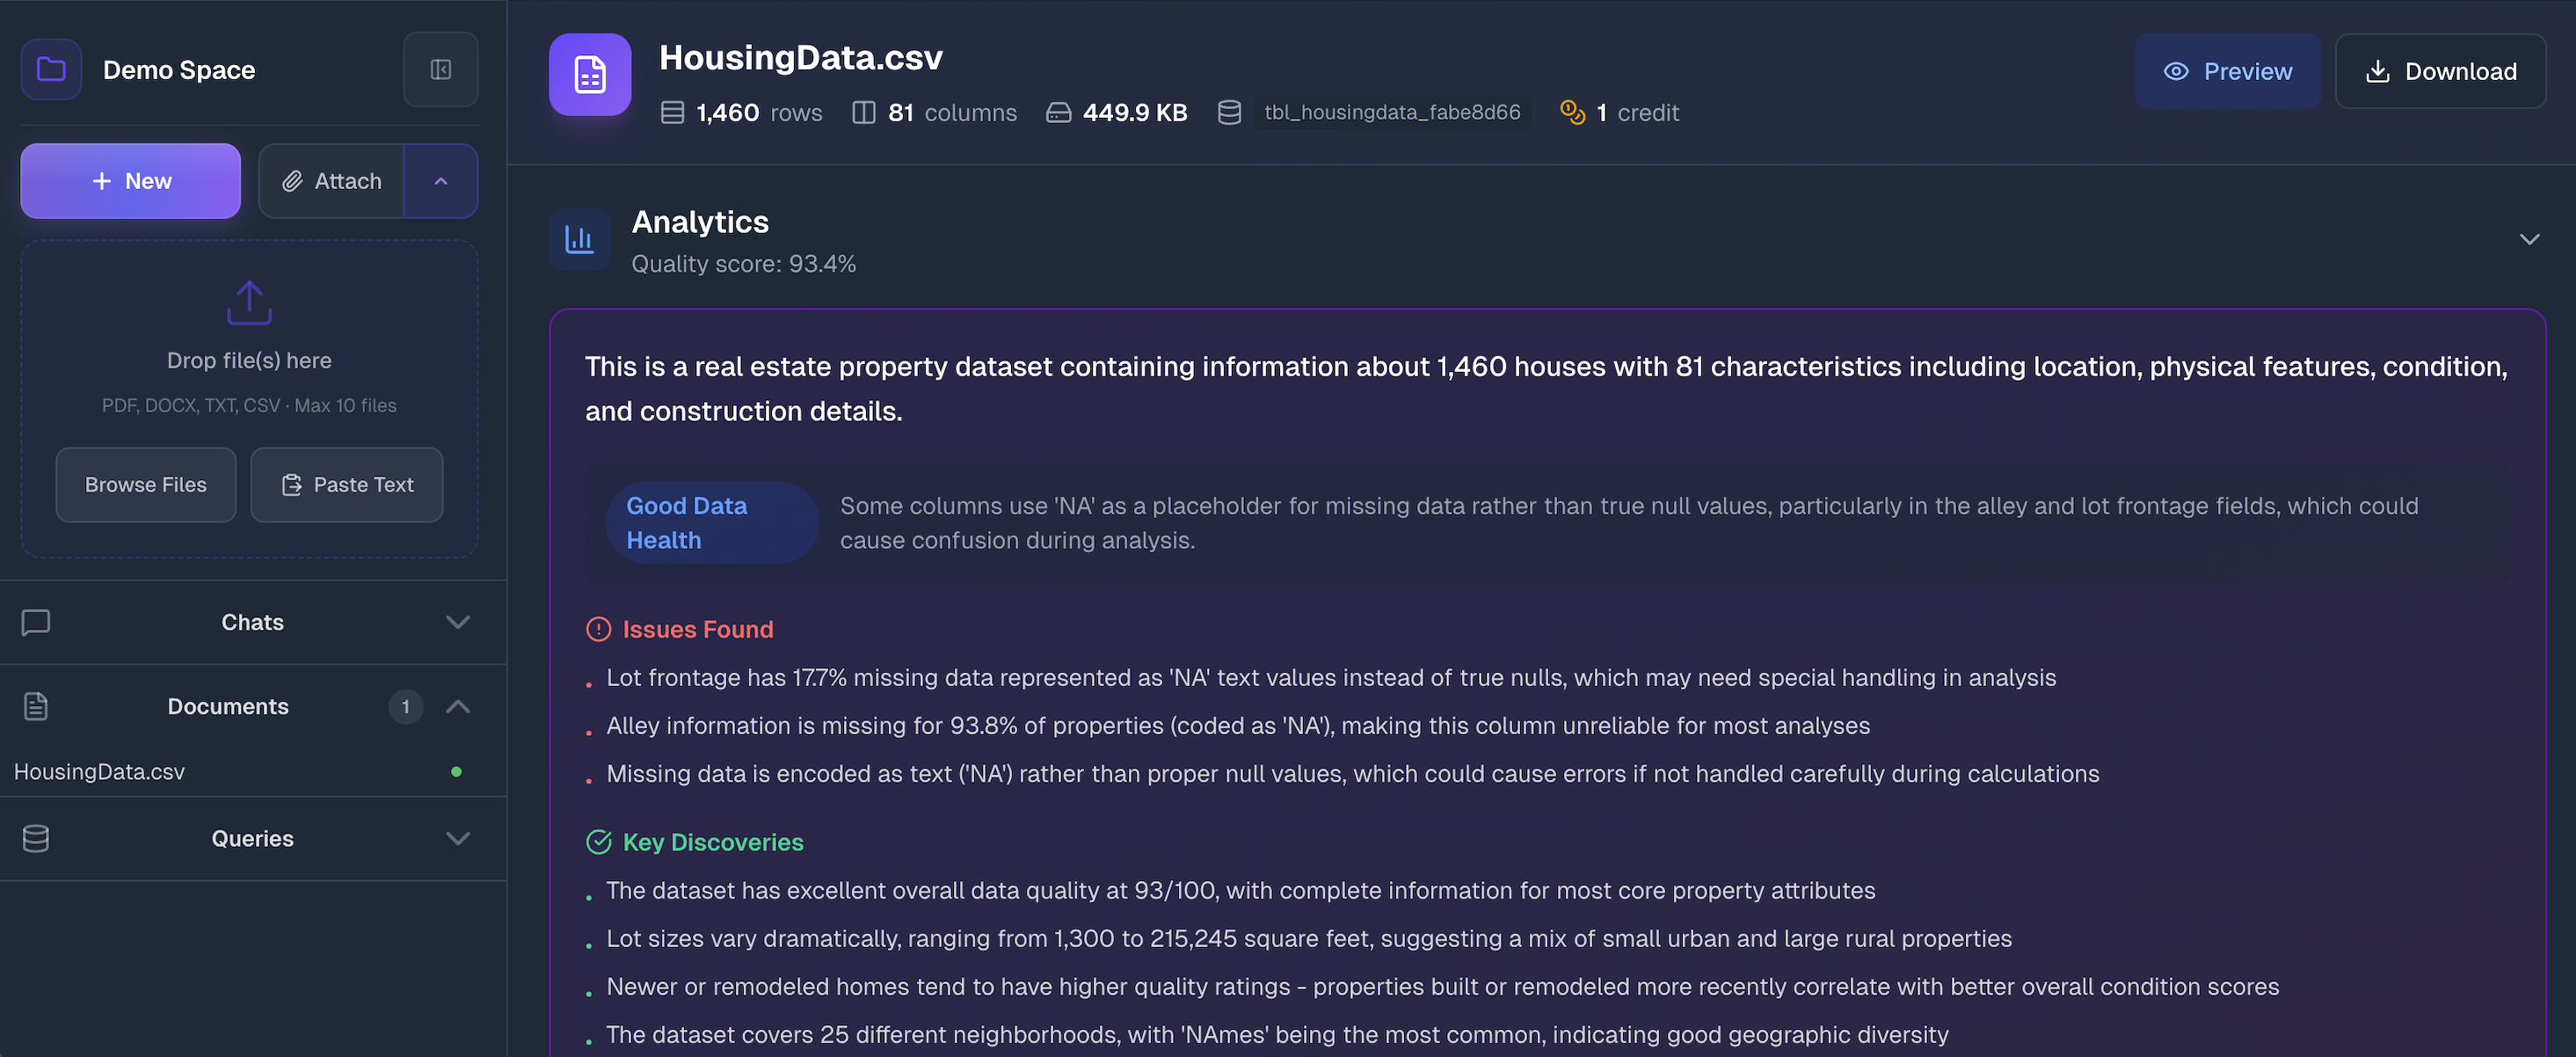
Task: Click the Download button
Action: click(x=2439, y=71)
